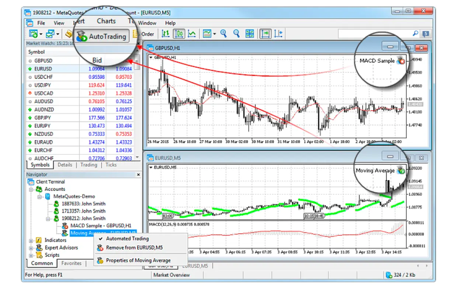Collapse the 1908212: John Smith account node
454x287 pixels.
(49, 218)
